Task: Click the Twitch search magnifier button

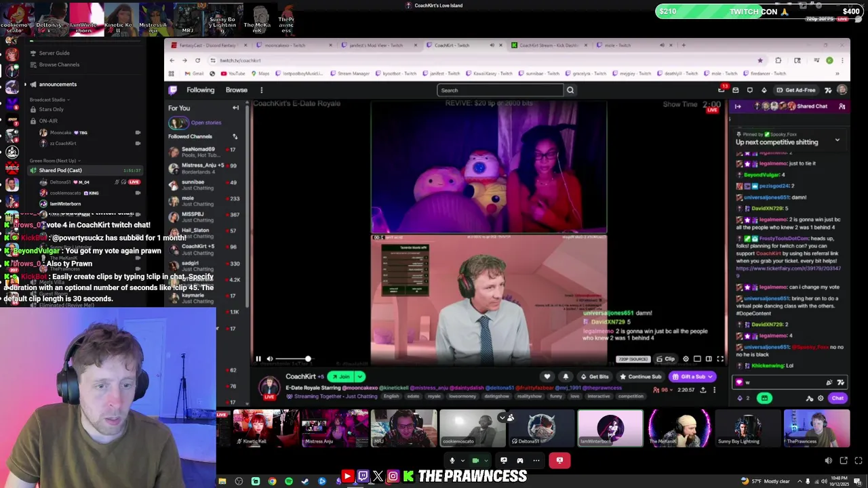Action: 570,90
